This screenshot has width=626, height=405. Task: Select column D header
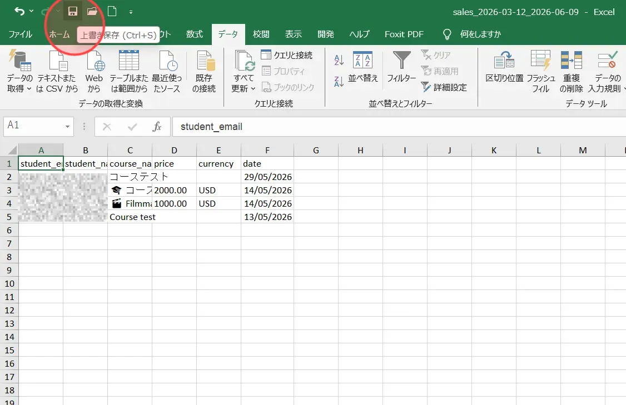[x=174, y=150]
